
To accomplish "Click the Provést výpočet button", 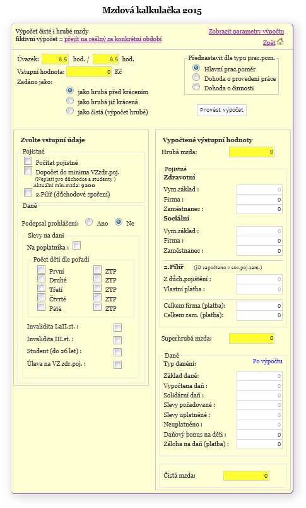I will [221, 110].
